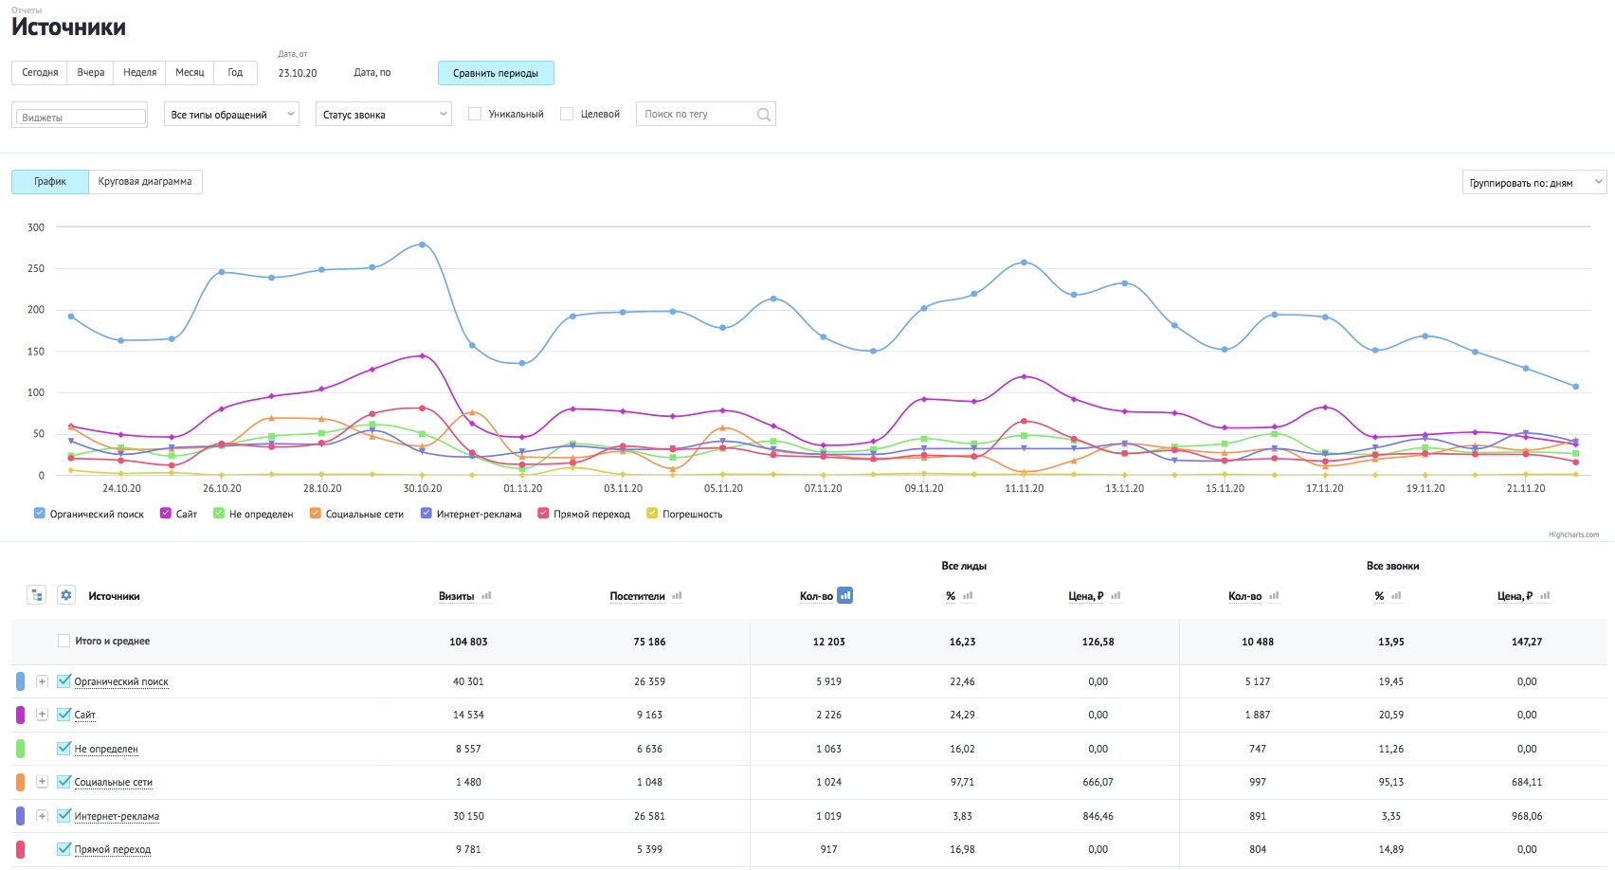The image size is (1615, 870).
Task: Open the Интернет-реклама source link
Action: click(x=117, y=816)
